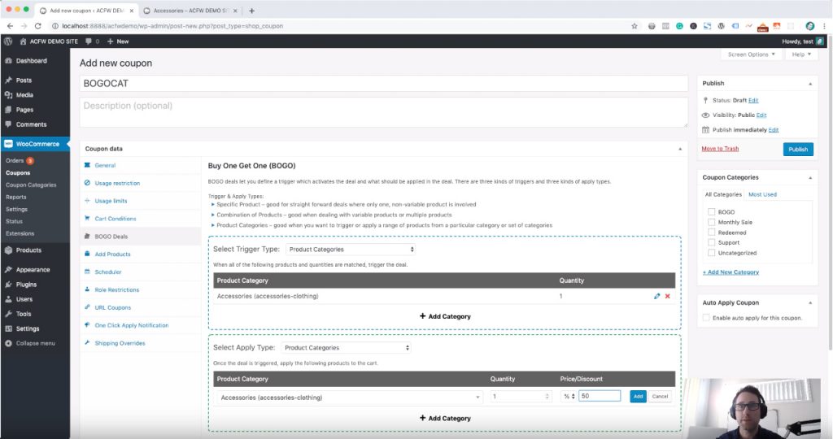Screen dimensions: 833x439
Task: Switch to BOGO Deals tab
Action: tap(111, 237)
